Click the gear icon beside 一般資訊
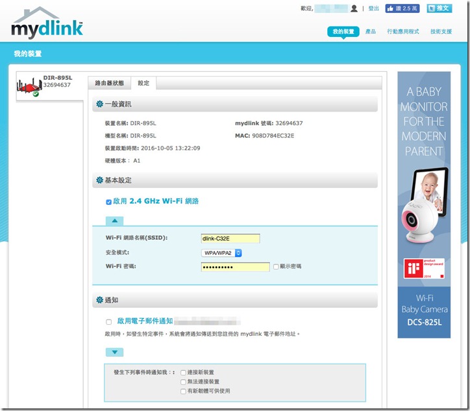This screenshot has width=470, height=411. point(99,104)
